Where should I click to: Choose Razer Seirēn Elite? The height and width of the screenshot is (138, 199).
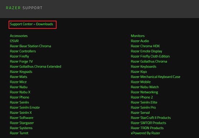(x=144, y=102)
